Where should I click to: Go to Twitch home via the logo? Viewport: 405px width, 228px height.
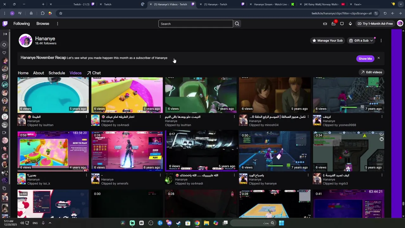click(5, 24)
